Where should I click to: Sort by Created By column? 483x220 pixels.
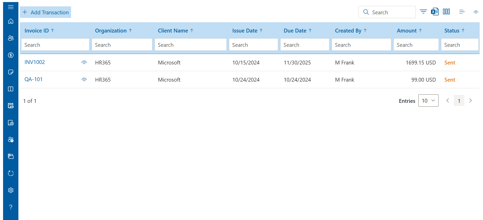point(351,31)
